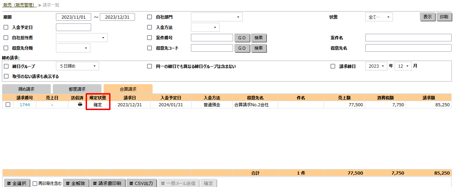The width and height of the screenshot is (453, 187).
Task: Open the 入金方法 dropdown
Action: coord(205,27)
